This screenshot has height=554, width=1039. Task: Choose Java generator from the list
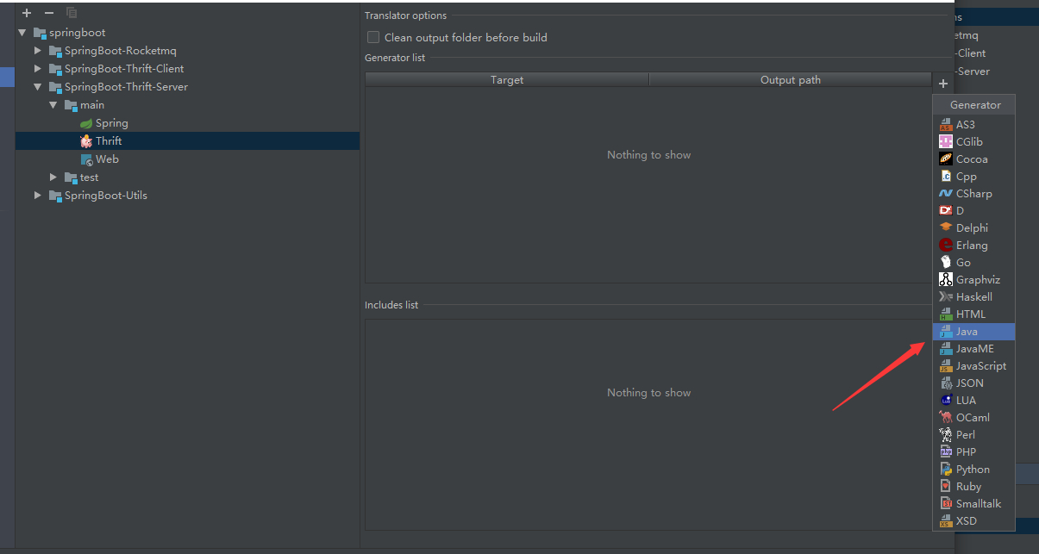point(973,331)
